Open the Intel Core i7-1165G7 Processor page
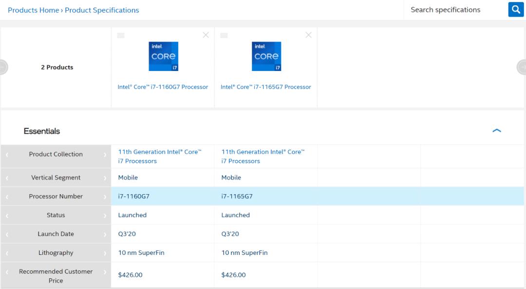This screenshot has width=526, height=289. tap(265, 87)
